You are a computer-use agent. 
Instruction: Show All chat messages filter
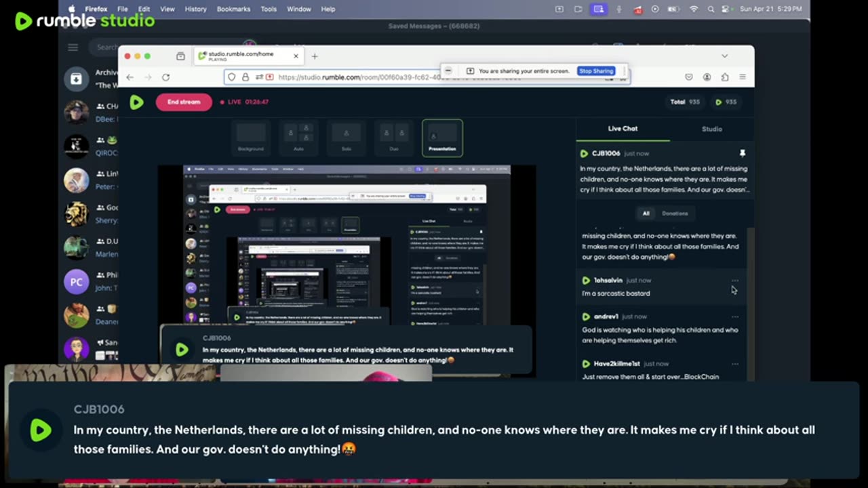646,213
